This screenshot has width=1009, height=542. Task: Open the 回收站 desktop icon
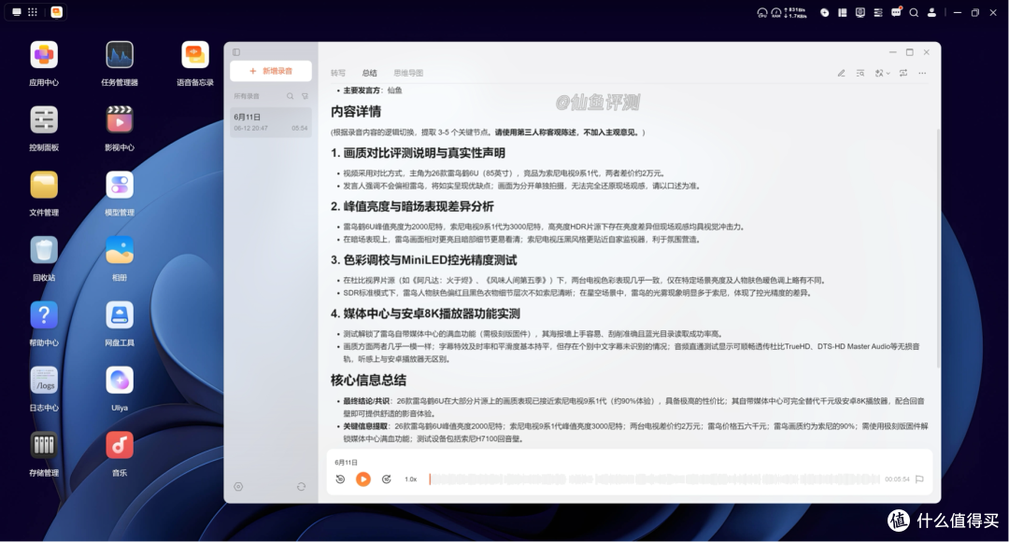point(44,250)
